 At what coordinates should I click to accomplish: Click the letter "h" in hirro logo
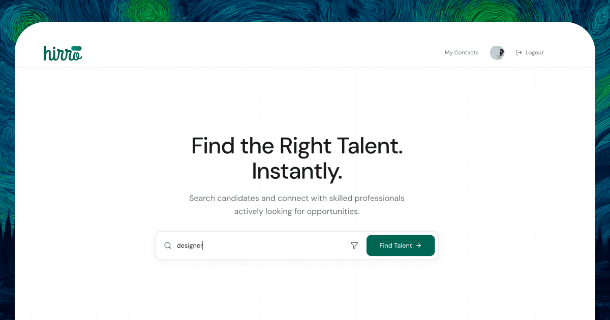click(x=47, y=53)
